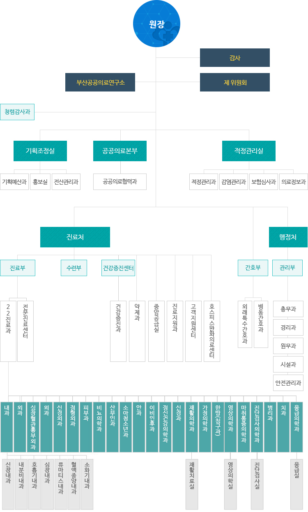This screenshot has width=308, height=512.
Task: Select the 건강증진센터 box
Action: coord(118,268)
